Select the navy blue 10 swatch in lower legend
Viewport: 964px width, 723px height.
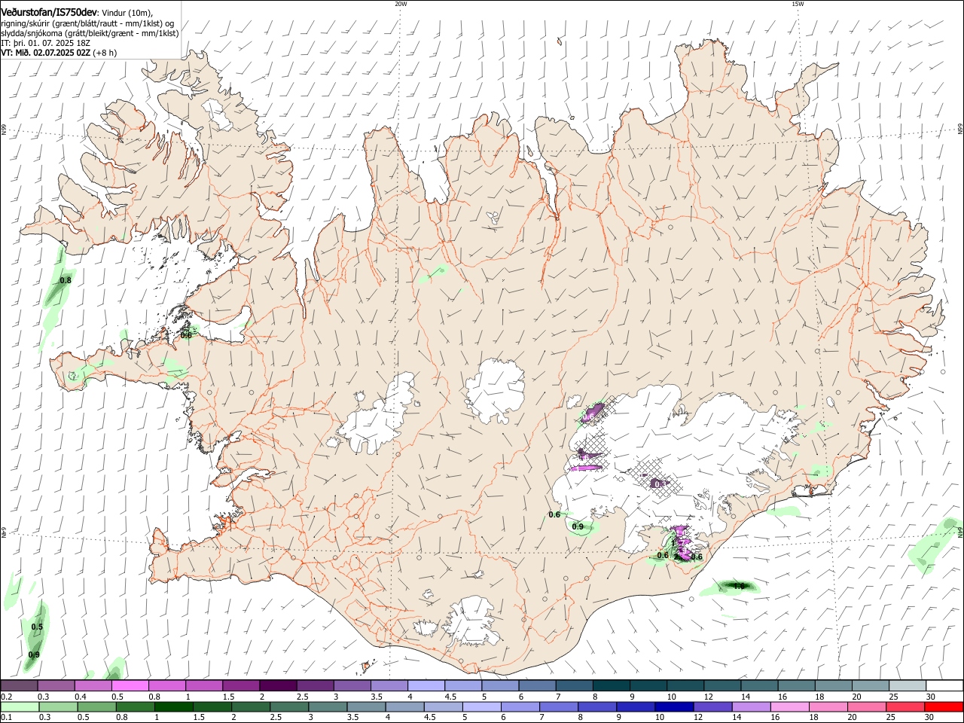(673, 706)
